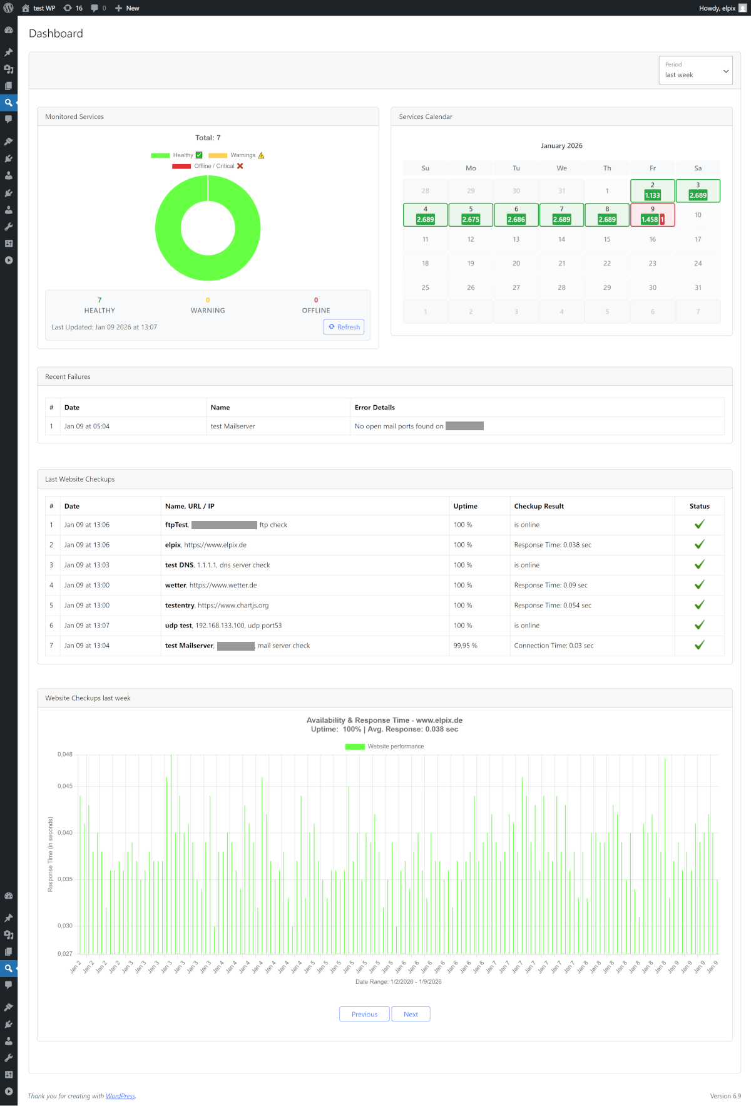This screenshot has height=1106, width=751.
Task: Select January 5 in Services Calendar
Action: [471, 215]
